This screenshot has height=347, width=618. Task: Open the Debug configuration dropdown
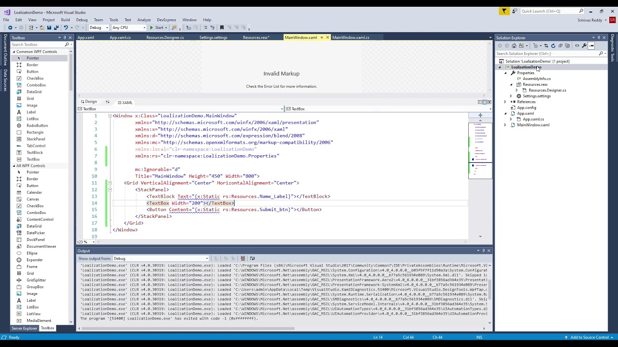point(98,27)
